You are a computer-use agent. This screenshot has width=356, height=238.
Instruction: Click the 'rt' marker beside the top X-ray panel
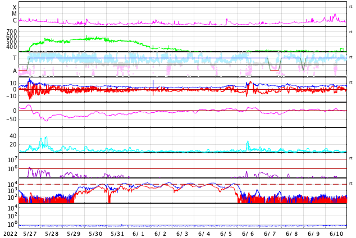351,7
